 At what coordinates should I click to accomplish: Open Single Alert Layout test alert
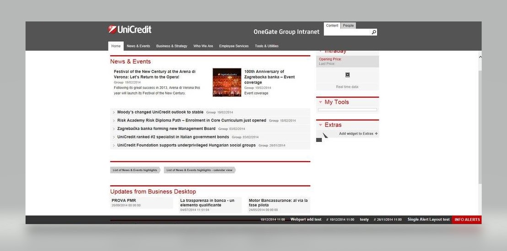click(x=428, y=220)
